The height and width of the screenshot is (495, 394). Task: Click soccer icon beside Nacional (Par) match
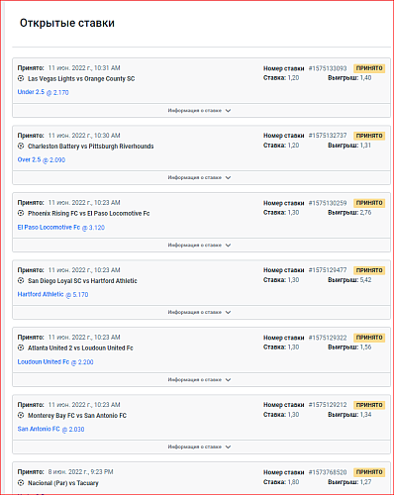(21, 483)
